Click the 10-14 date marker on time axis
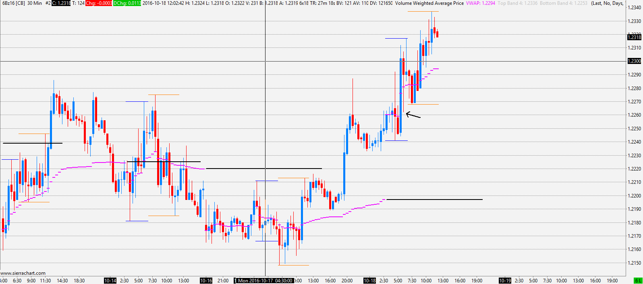 click(110, 280)
